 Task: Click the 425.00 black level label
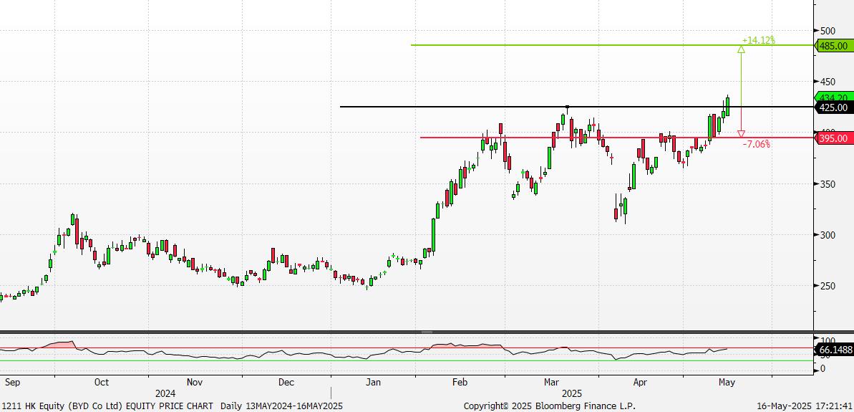[x=834, y=107]
